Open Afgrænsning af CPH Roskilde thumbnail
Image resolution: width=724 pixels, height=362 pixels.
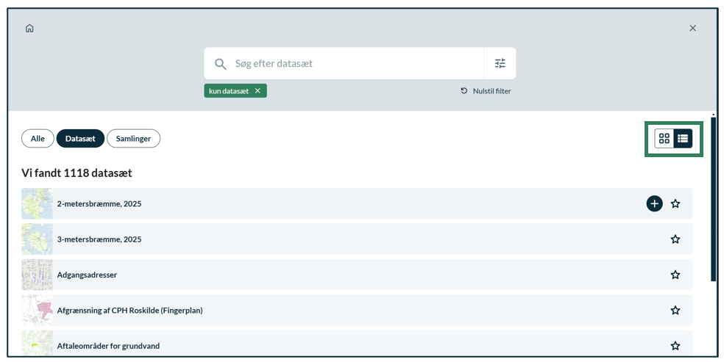(37, 310)
